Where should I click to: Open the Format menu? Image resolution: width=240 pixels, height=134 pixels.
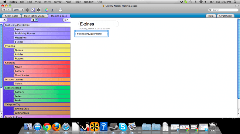(x=58, y=2)
